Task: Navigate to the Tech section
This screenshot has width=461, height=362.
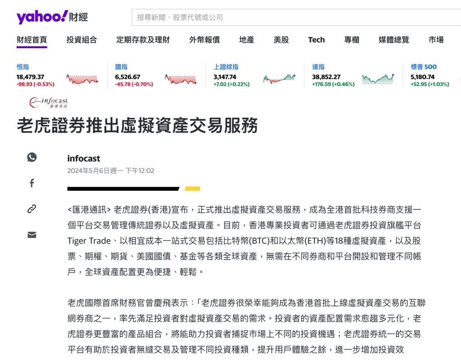Action: pos(316,40)
